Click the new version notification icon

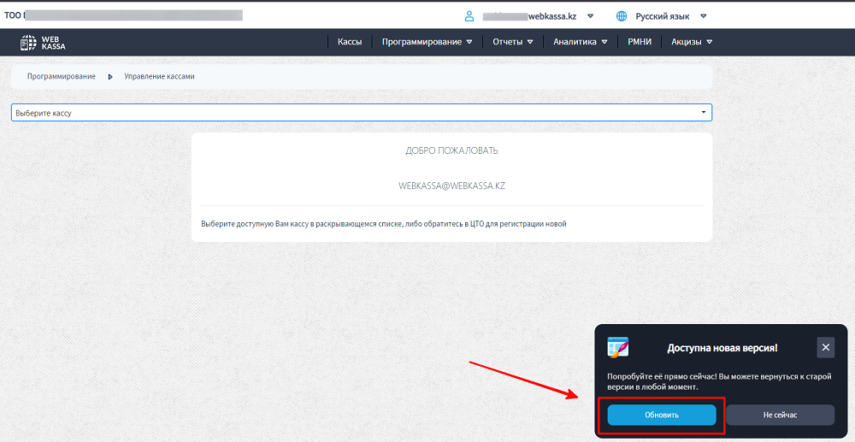coord(618,347)
